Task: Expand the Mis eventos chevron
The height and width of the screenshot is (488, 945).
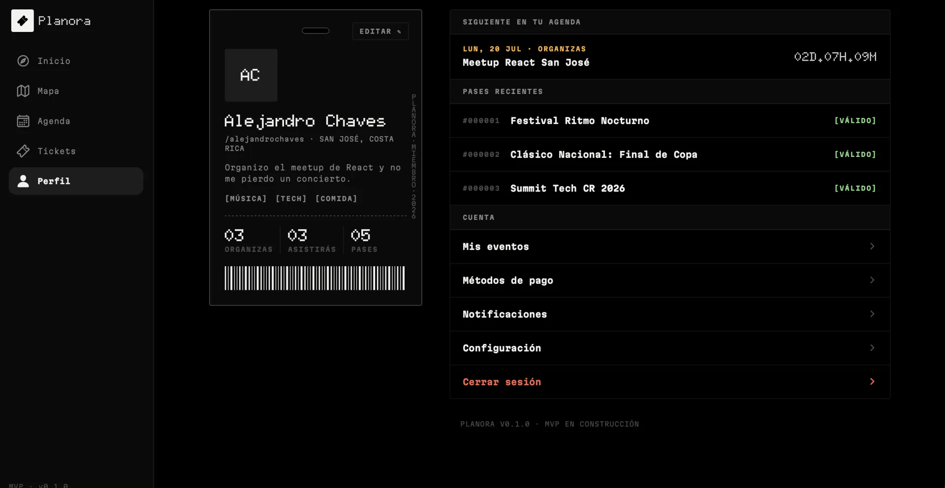Action: [x=872, y=246]
